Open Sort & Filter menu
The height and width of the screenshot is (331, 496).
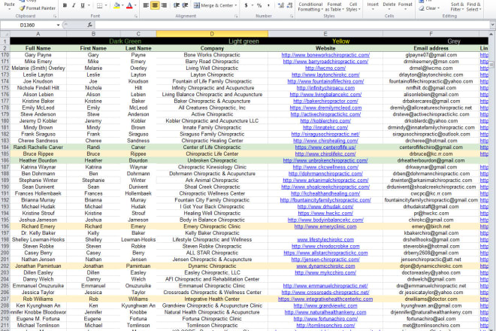[x=457, y=7]
